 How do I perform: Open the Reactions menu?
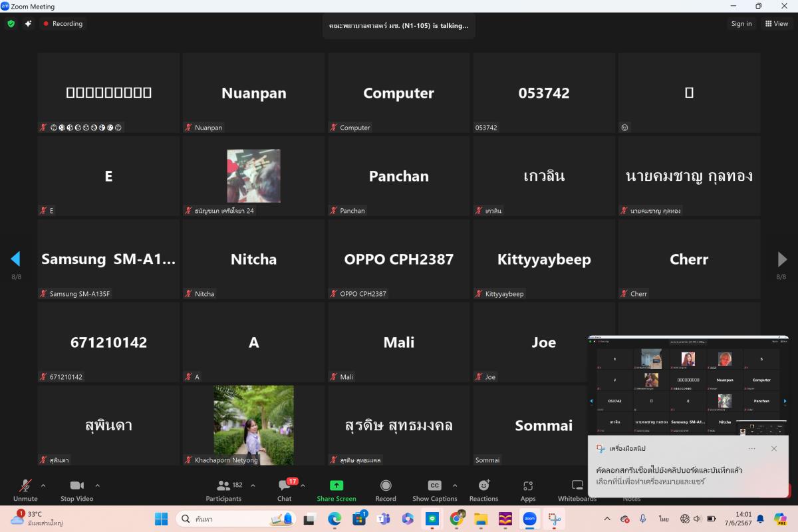pos(483,490)
